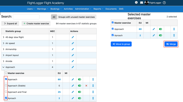The image size is (183, 102).
Task: Edit the Aproach exercise in selected panel
Action: point(154,35)
